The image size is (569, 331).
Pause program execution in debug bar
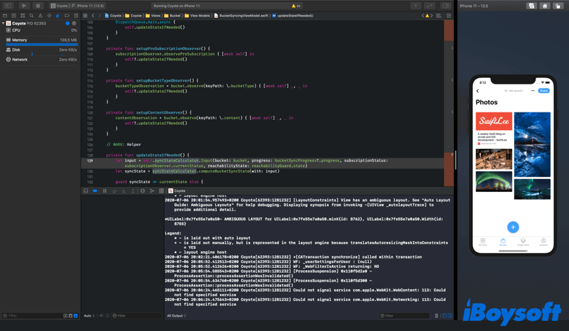click(104, 191)
